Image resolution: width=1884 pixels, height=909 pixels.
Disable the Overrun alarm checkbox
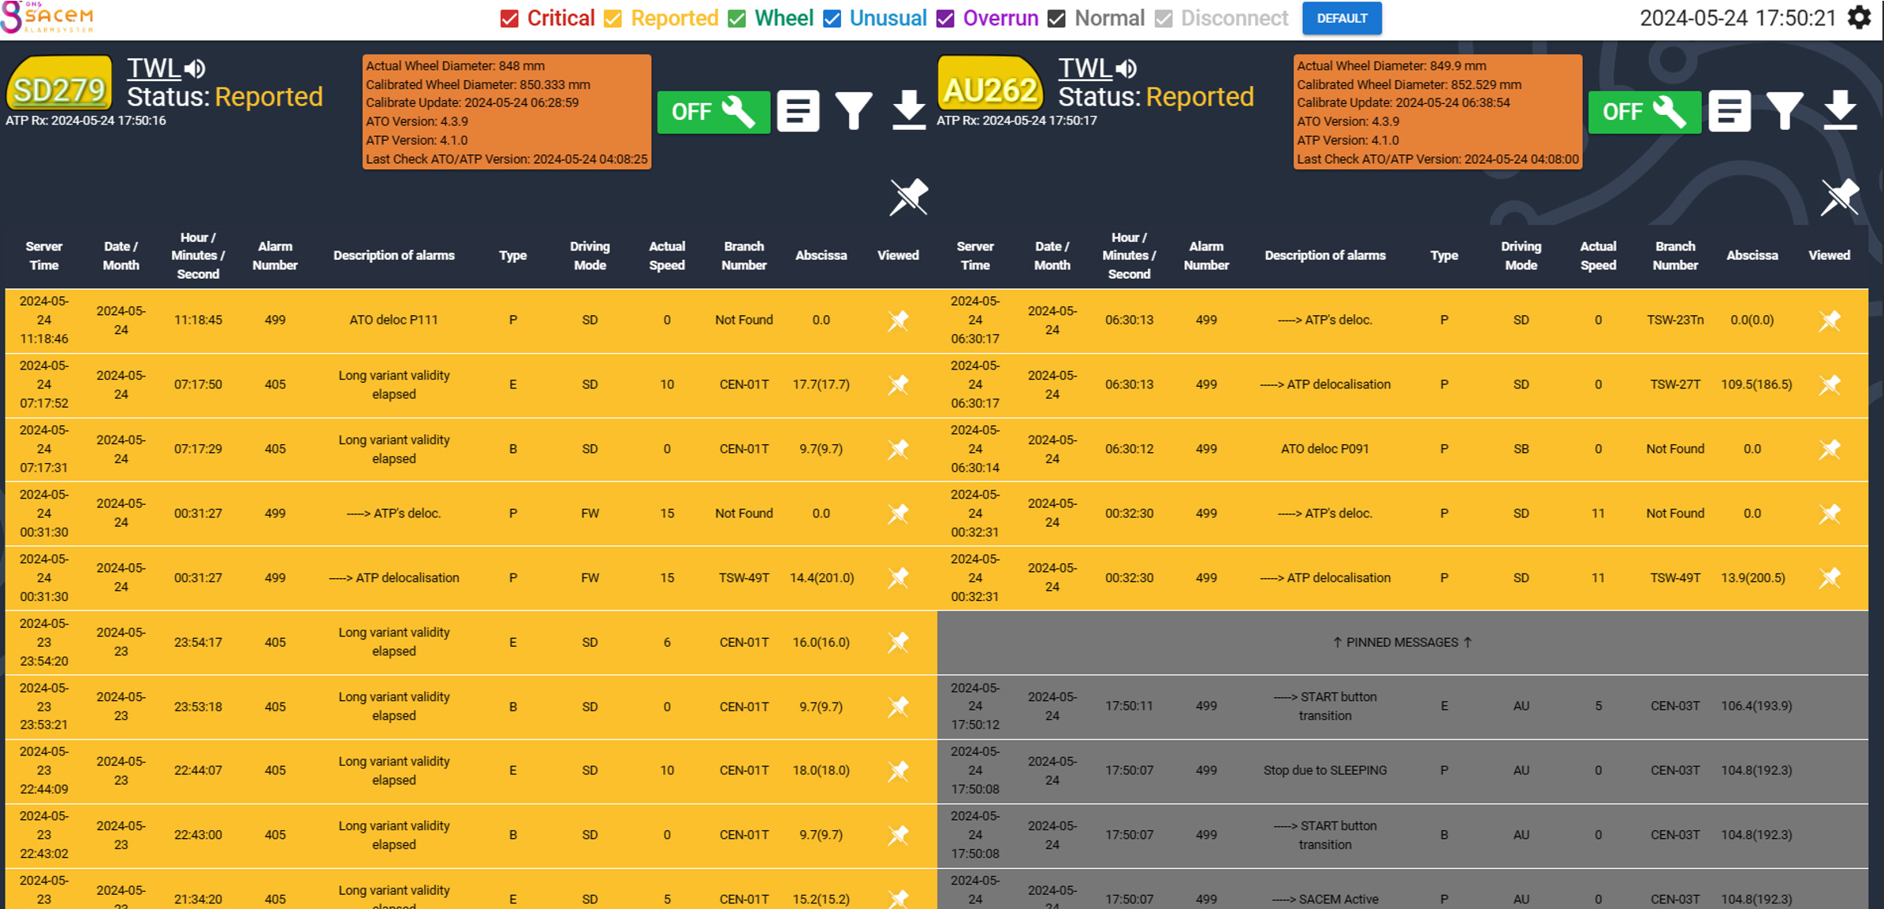point(945,19)
